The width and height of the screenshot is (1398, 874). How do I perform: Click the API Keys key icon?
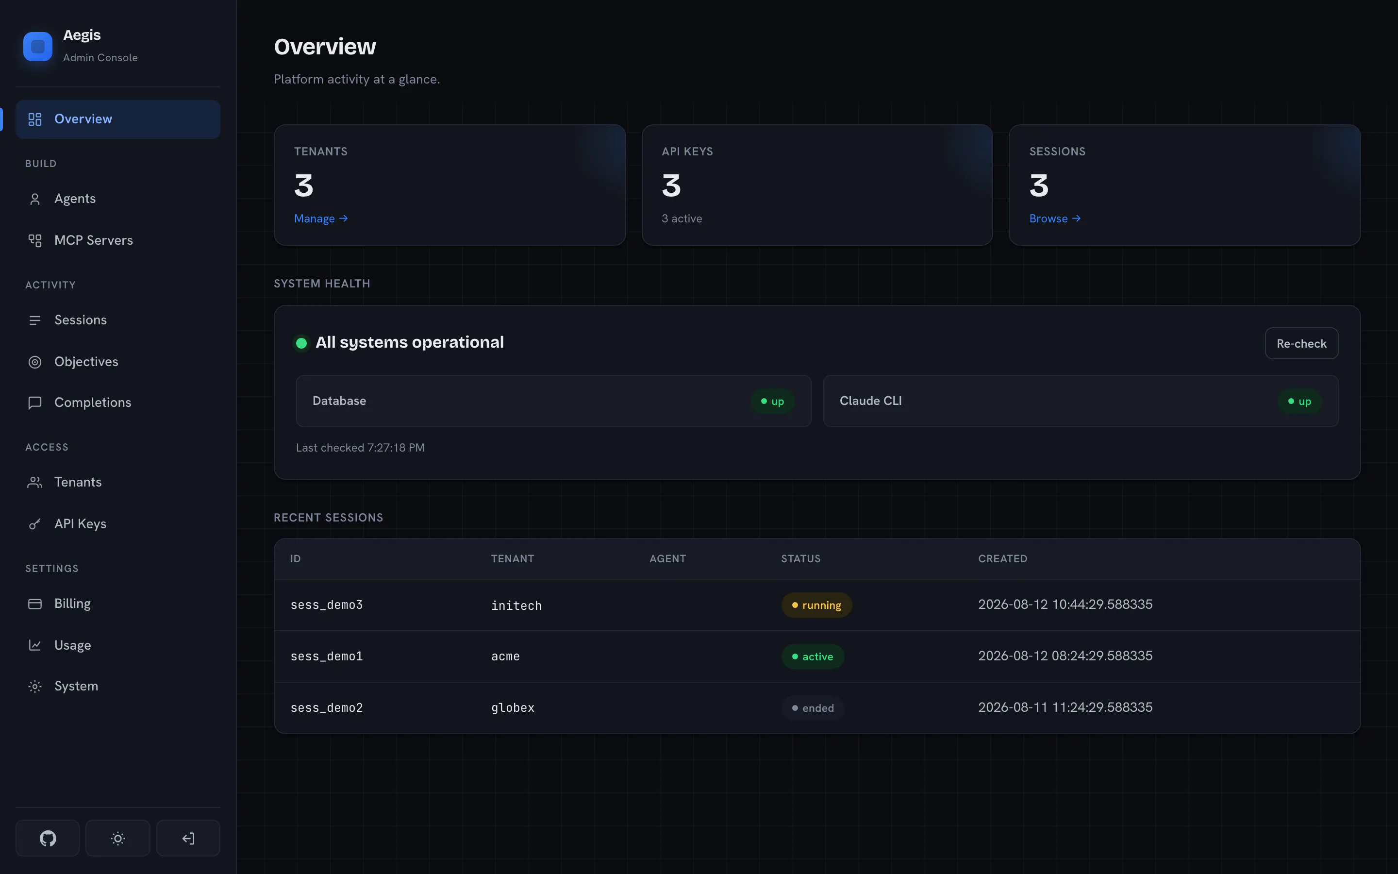[34, 524]
